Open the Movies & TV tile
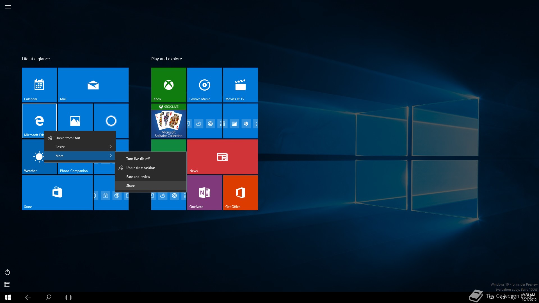Image resolution: width=539 pixels, height=303 pixels. pyautogui.click(x=241, y=85)
